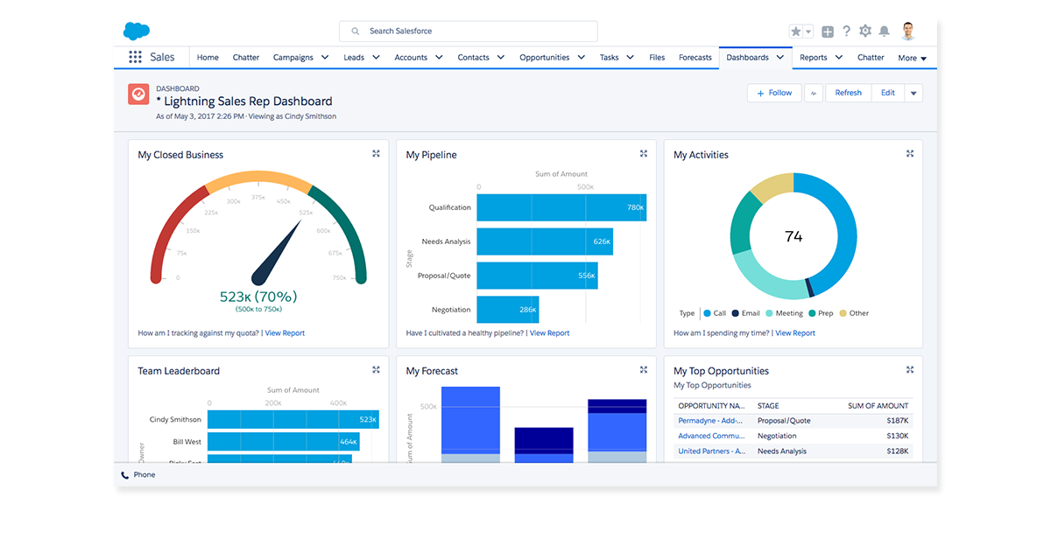Switch to the Forecasts tab
Screen dimensions: 1051x560
[695, 58]
